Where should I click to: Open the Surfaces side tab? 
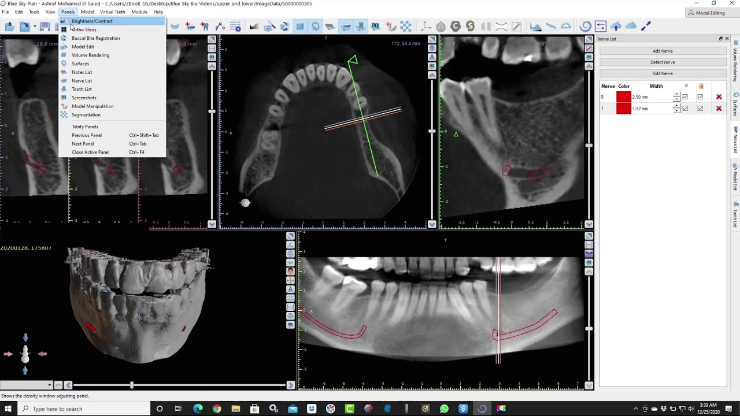[x=735, y=104]
